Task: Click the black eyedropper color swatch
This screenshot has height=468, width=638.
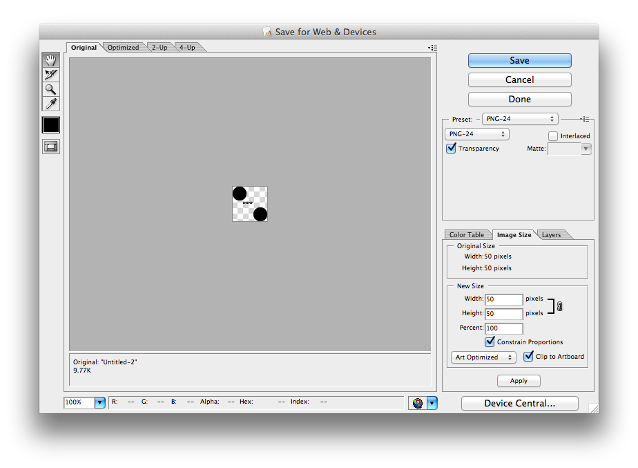Action: 50,125
